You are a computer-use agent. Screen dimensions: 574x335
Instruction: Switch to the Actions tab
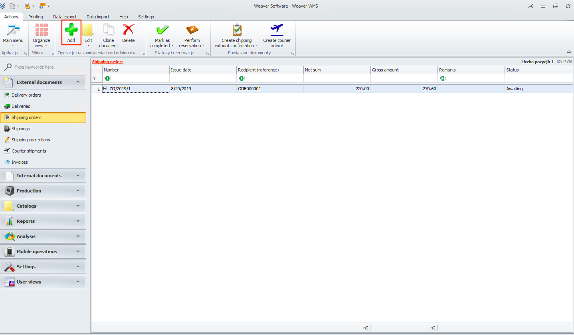pos(11,17)
